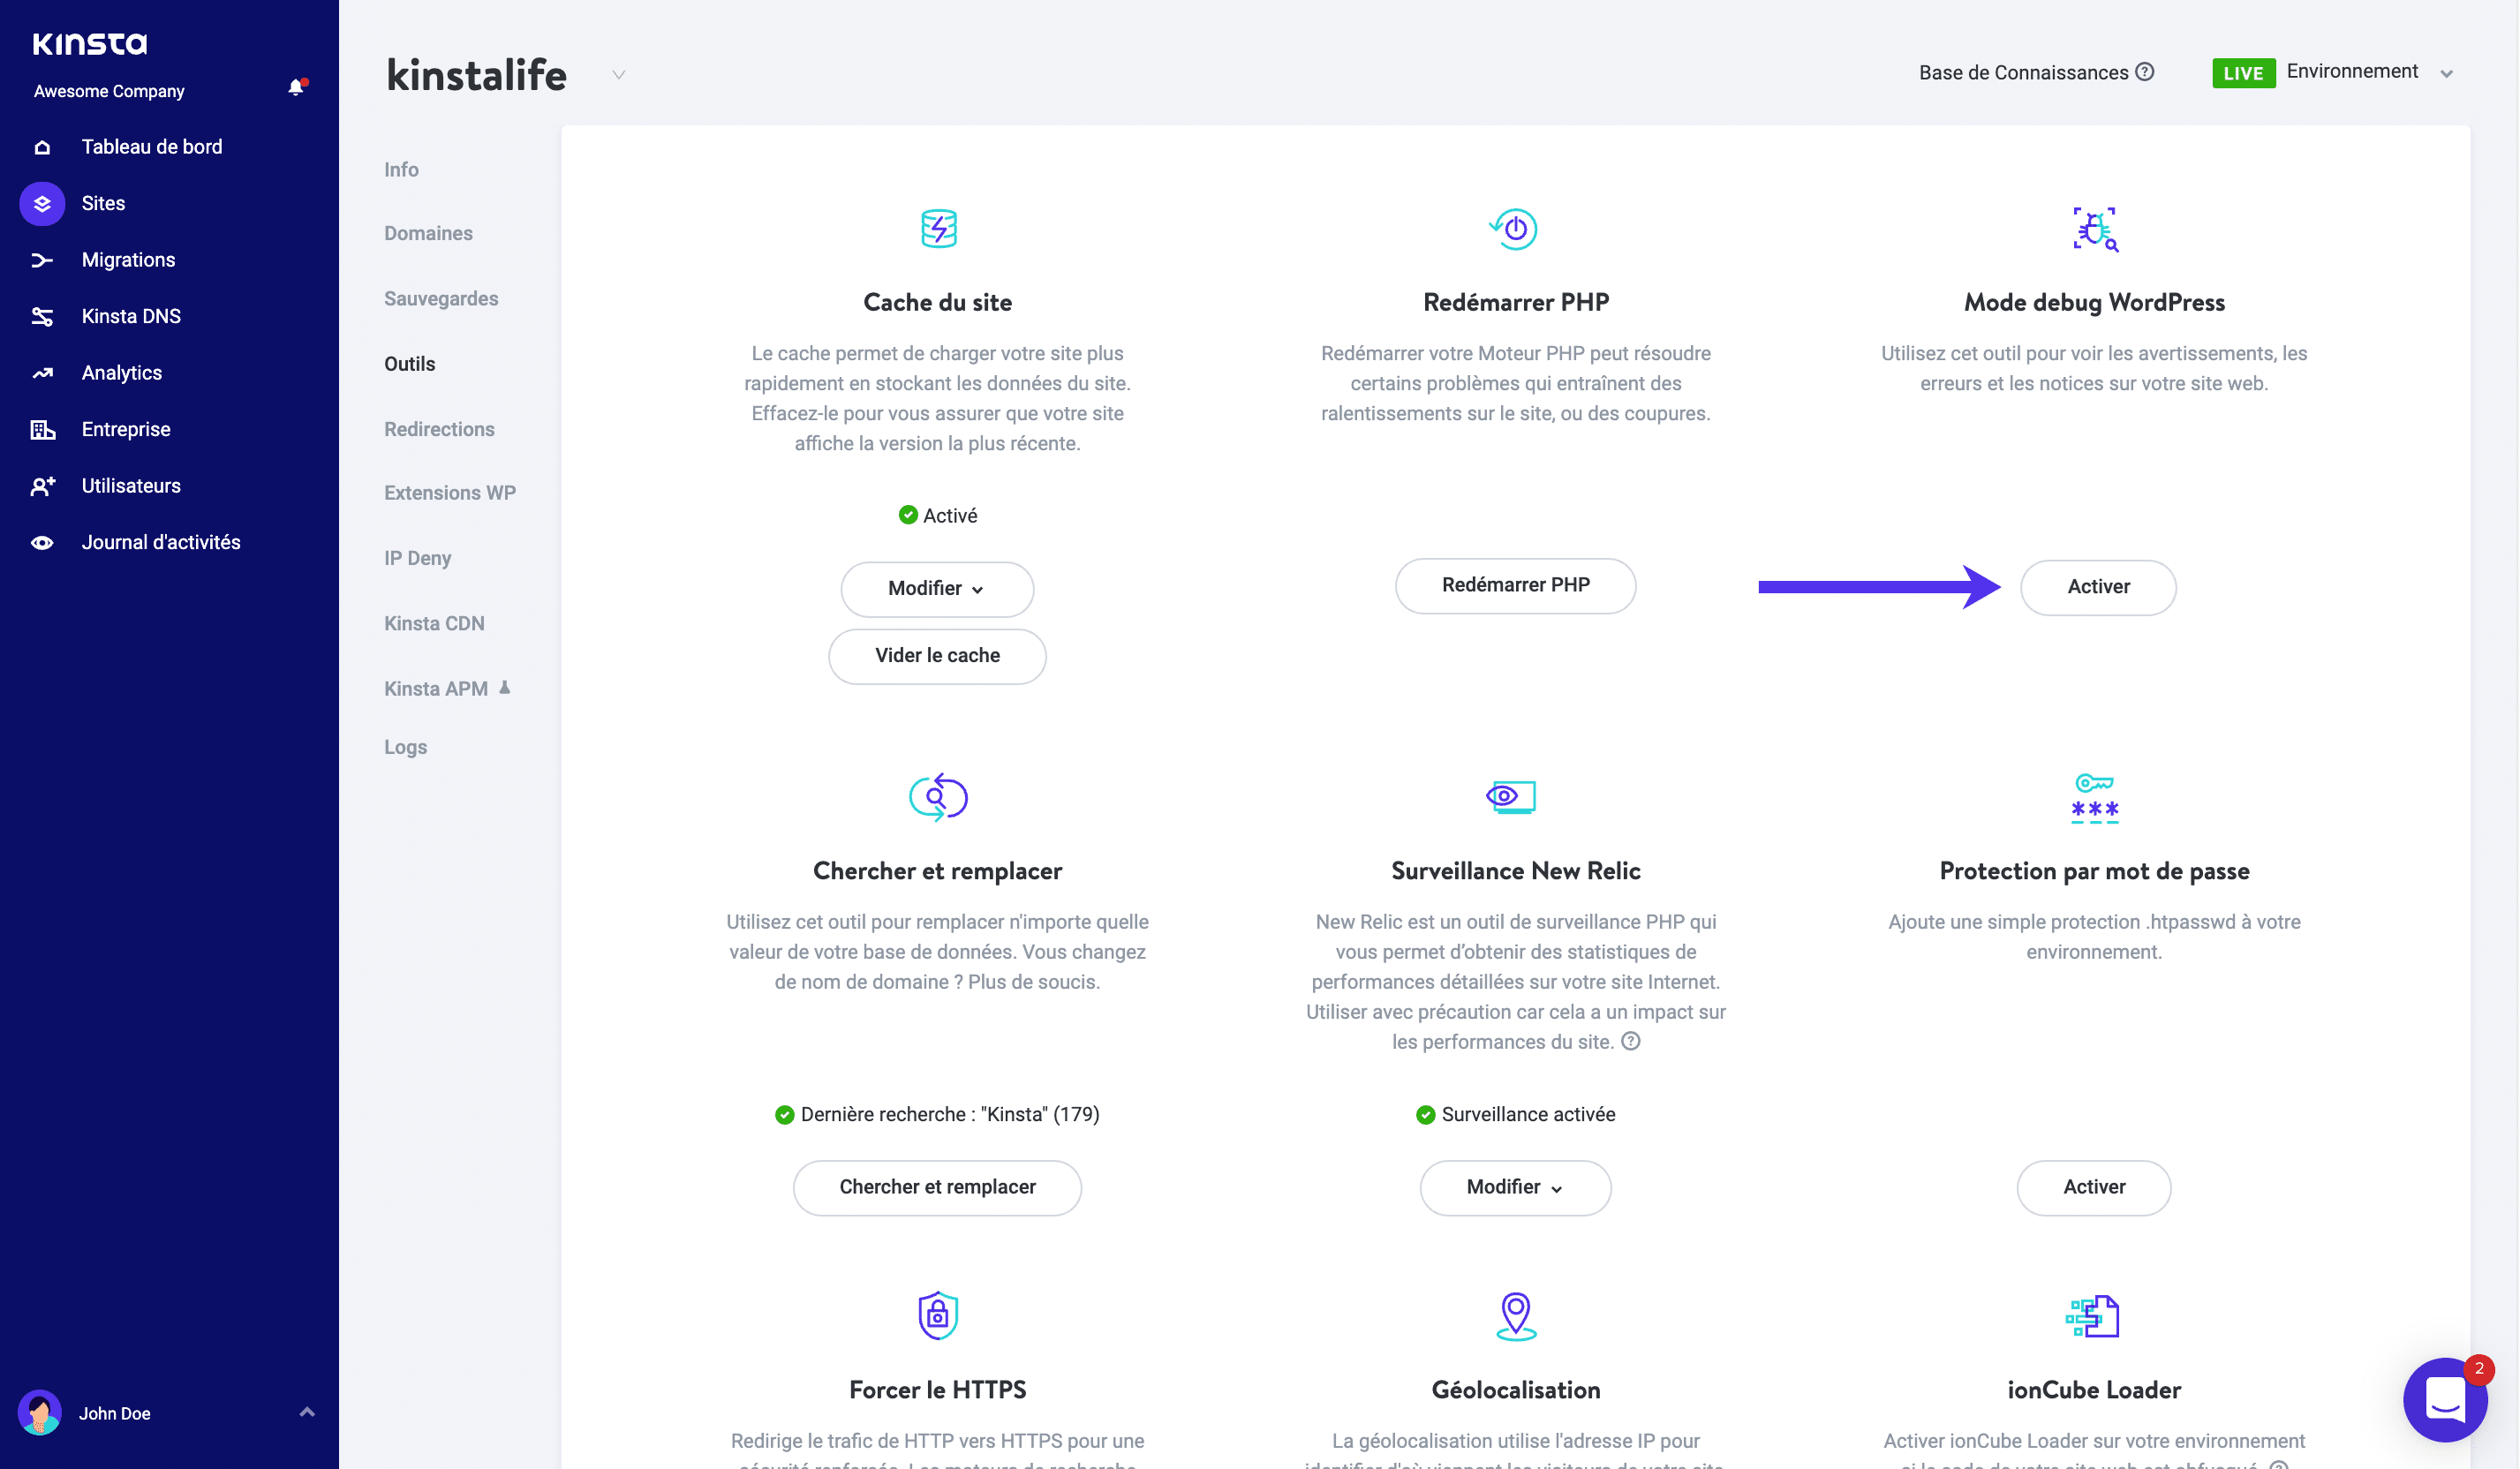Viewport: 2520px width, 1469px height.
Task: Open Utilisateurs with the user icon
Action: point(42,486)
